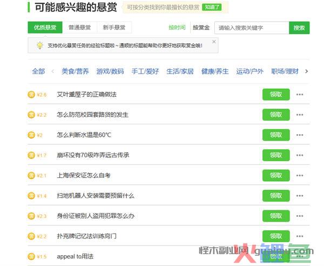Claim the 艾叶熏屋子的正确做法 bounty
This screenshot has height=266, width=324.
(x=276, y=95)
